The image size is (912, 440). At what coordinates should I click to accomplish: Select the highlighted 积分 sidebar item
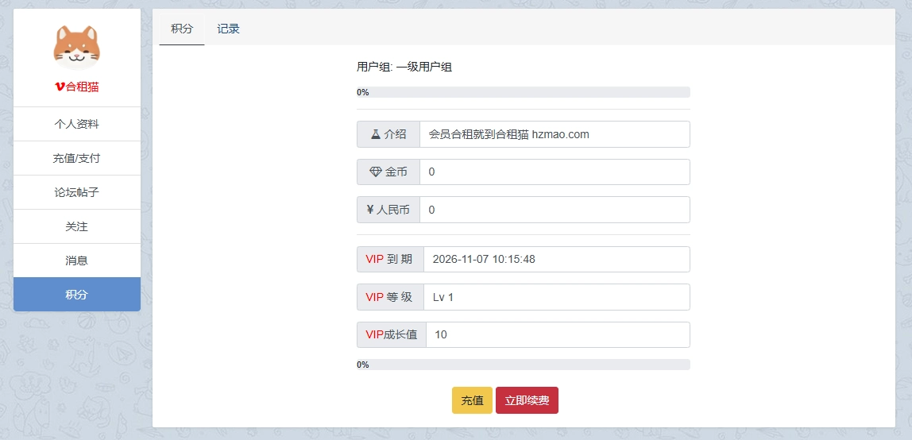tap(77, 295)
